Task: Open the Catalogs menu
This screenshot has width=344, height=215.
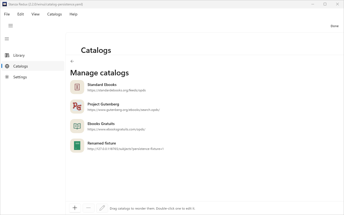Action: pos(55,14)
